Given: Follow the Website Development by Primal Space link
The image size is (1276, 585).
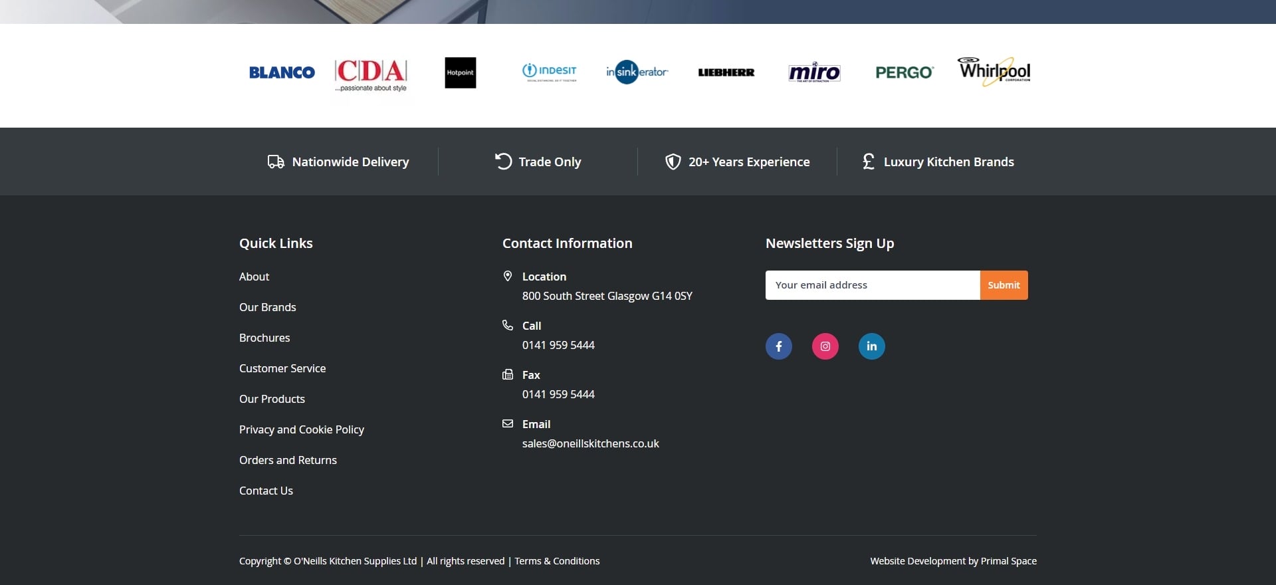Looking at the screenshot, I should [954, 561].
